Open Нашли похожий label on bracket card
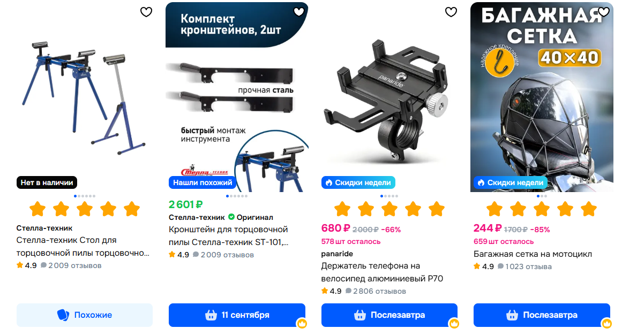This screenshot has height=336, width=622. (203, 182)
